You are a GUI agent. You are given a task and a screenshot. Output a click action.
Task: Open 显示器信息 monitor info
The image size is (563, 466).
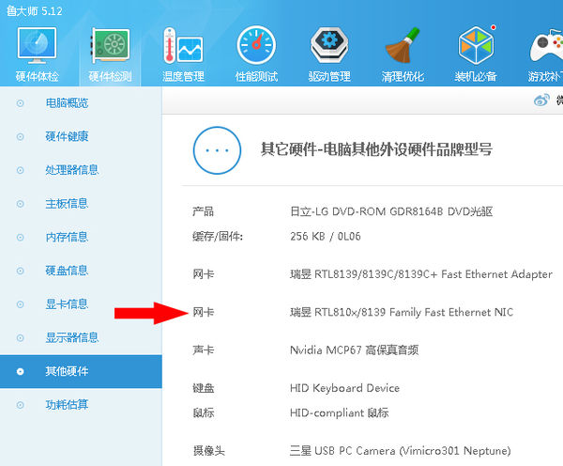(72, 337)
